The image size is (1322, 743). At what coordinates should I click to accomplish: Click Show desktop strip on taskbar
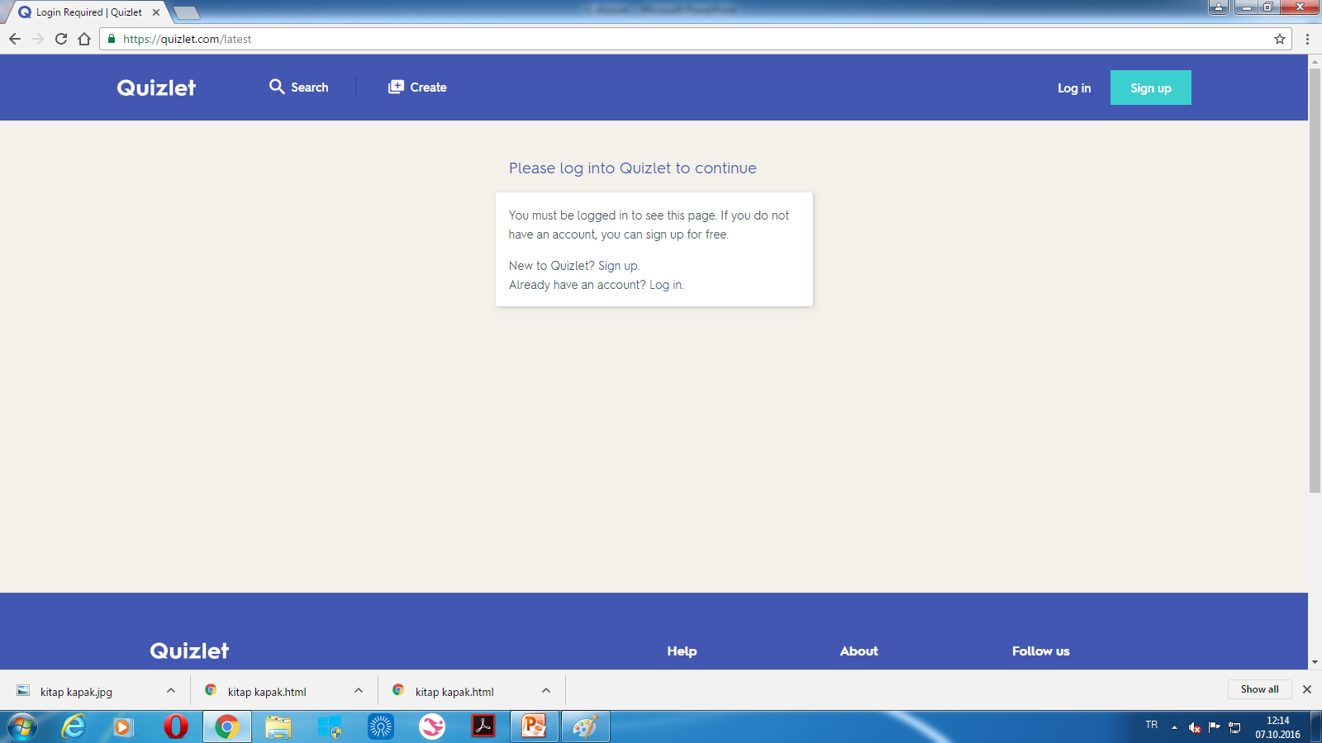[x=1316, y=726]
